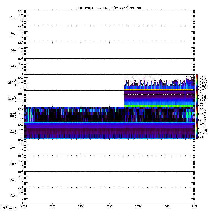
Task: Click the edc12 filter bank color bar
Action: click(x=197, y=115)
